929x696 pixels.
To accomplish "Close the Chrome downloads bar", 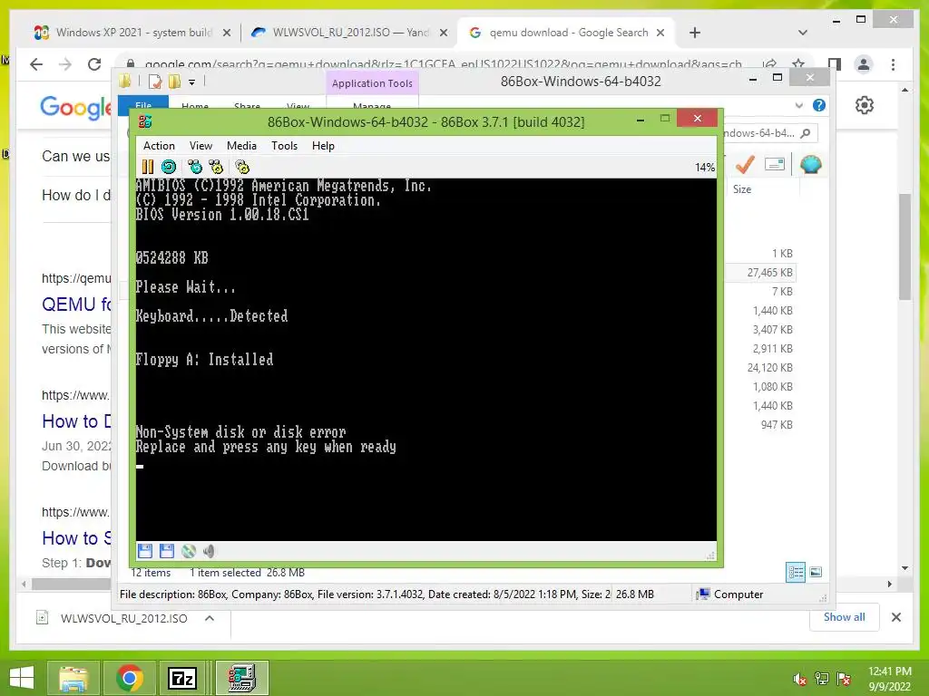I will (895, 617).
